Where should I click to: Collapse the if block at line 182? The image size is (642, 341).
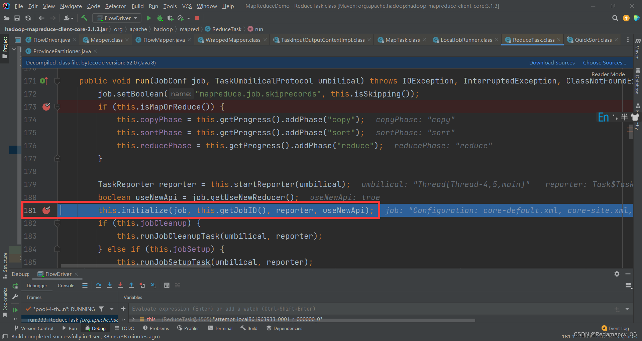tap(57, 223)
